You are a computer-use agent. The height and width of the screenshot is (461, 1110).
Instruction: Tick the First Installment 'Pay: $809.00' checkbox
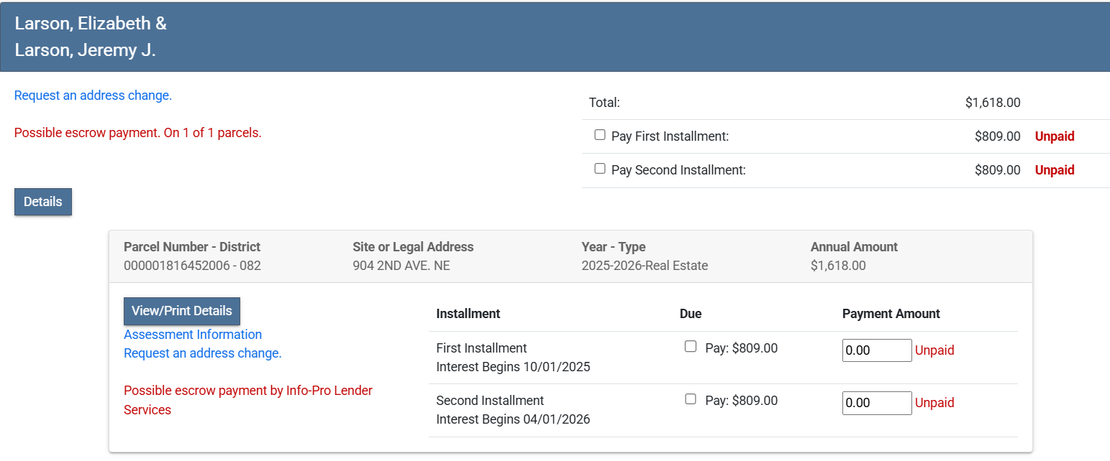(x=691, y=347)
